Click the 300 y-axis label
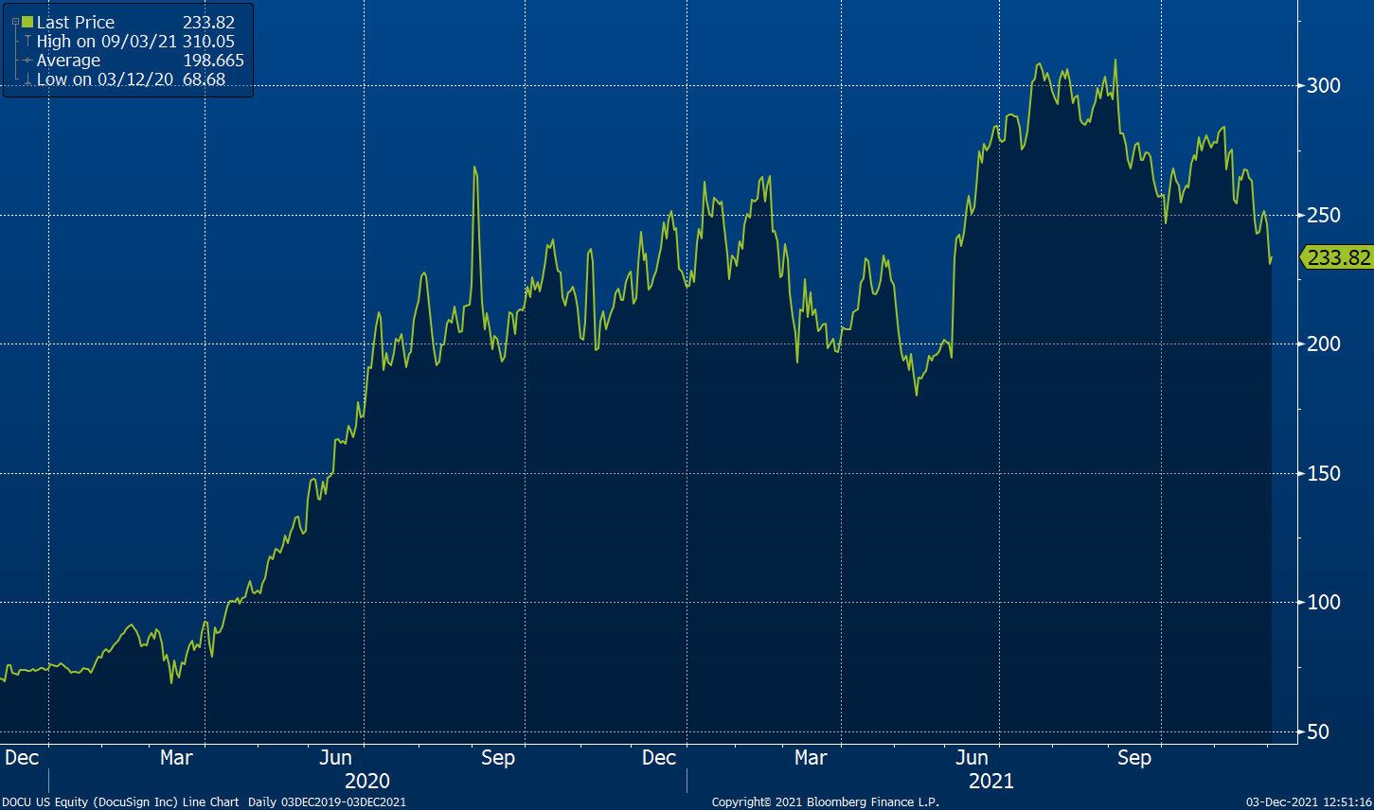Screen dimensions: 1374x810 [x=1324, y=86]
